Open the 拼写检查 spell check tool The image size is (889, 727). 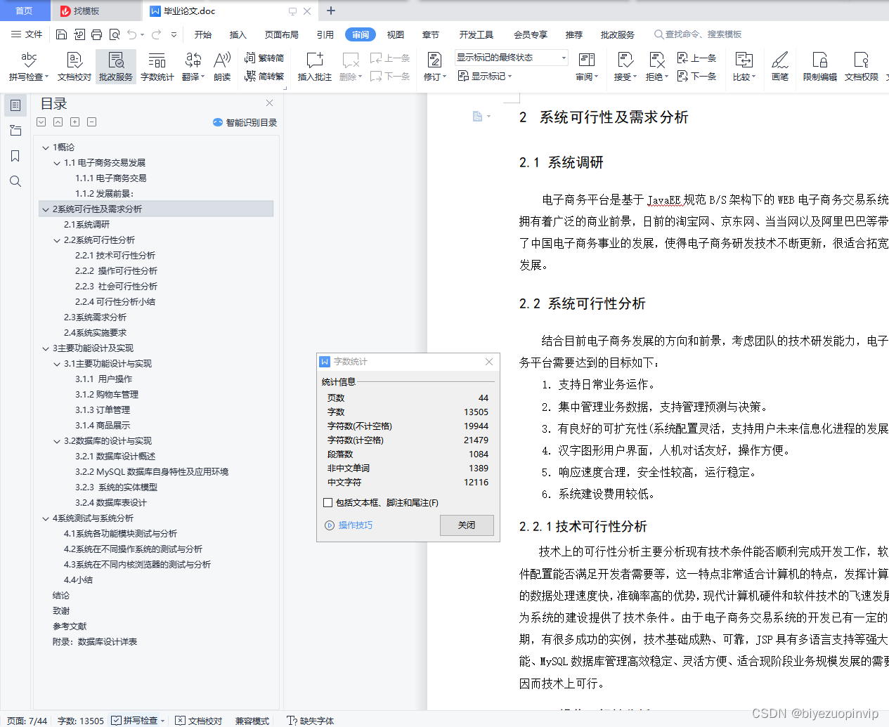pos(28,67)
